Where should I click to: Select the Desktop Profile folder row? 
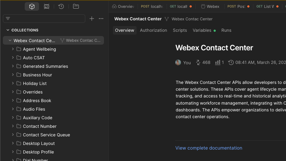(53, 152)
